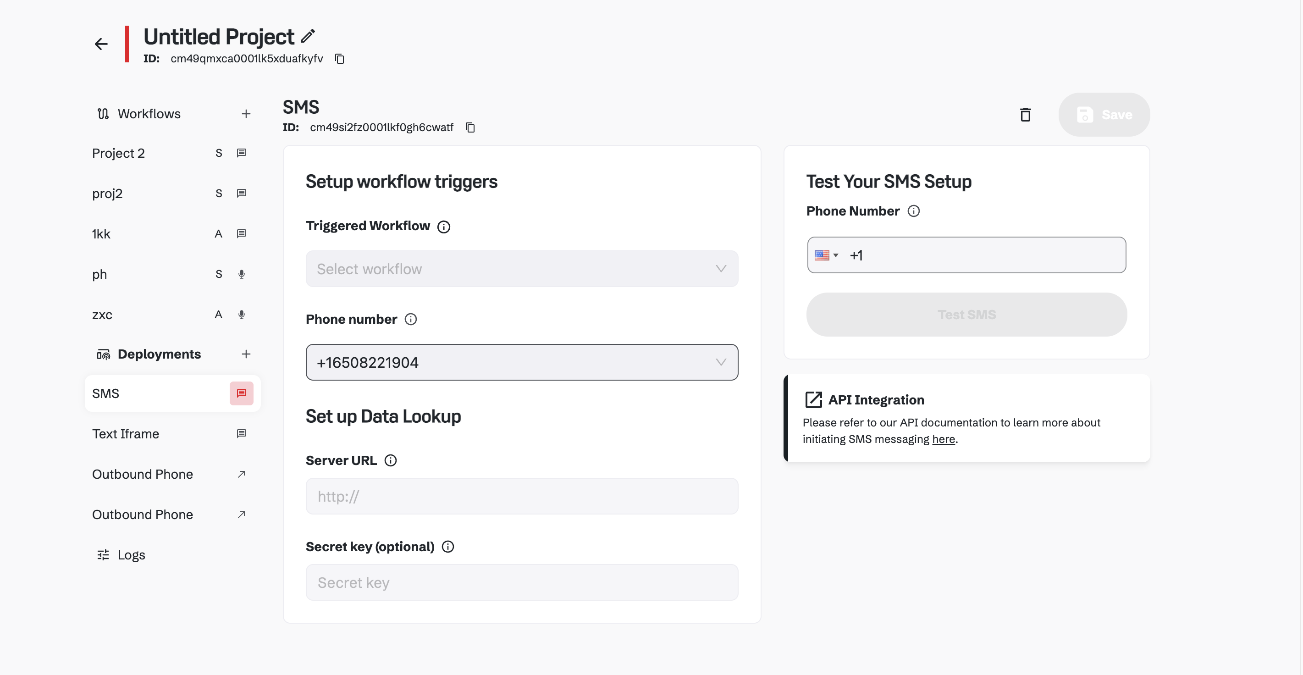The height and width of the screenshot is (675, 1303).
Task: Click the Save button
Action: coord(1104,115)
